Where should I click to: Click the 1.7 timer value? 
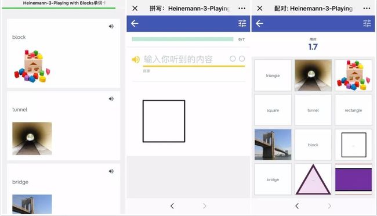pyautogui.click(x=313, y=46)
